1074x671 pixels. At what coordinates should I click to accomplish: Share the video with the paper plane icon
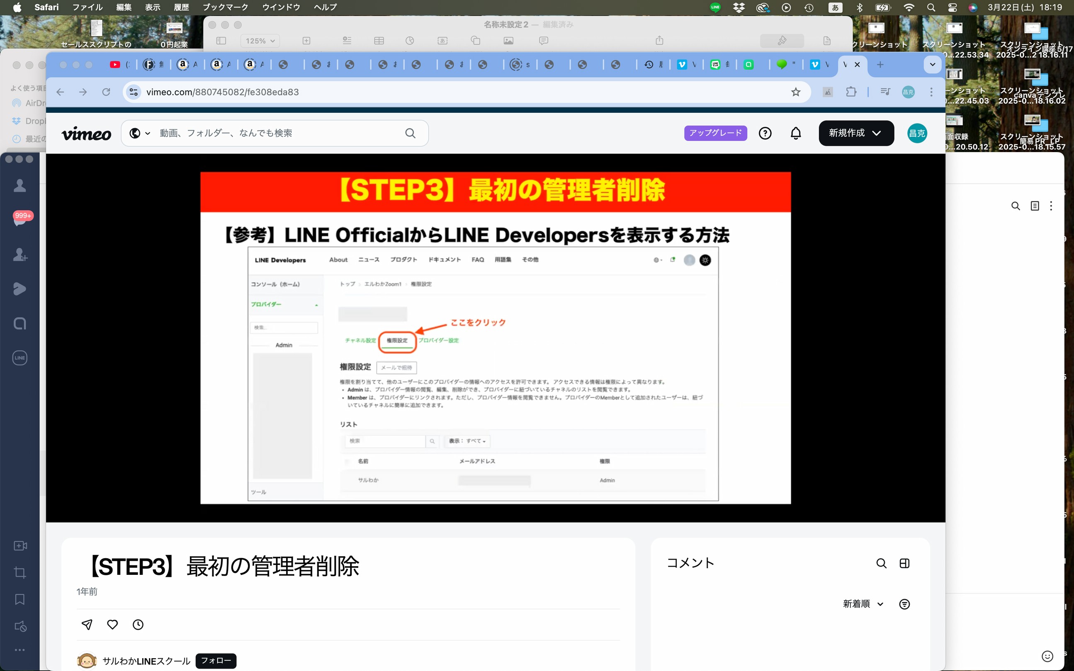coord(87,625)
